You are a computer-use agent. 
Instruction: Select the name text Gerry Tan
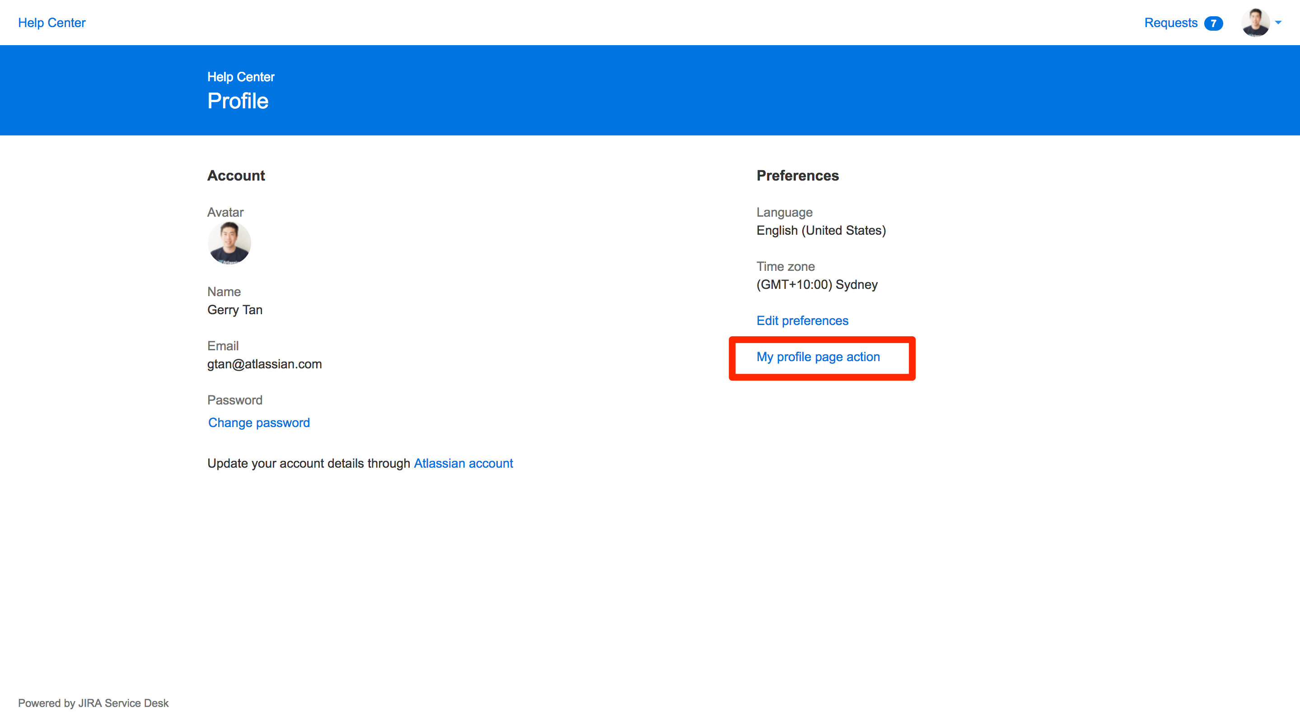click(x=235, y=310)
